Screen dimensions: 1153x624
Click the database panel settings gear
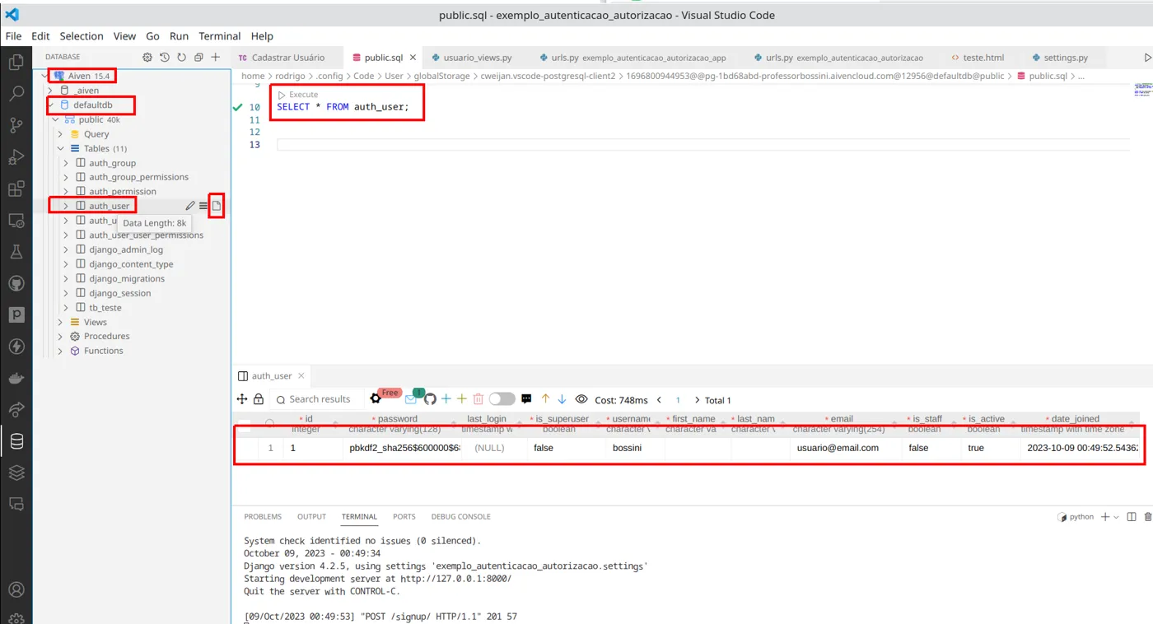click(x=147, y=57)
